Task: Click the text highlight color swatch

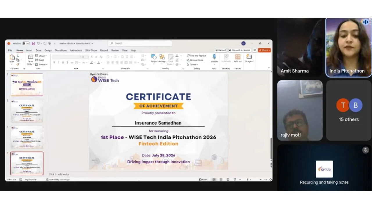Action: click(91, 62)
